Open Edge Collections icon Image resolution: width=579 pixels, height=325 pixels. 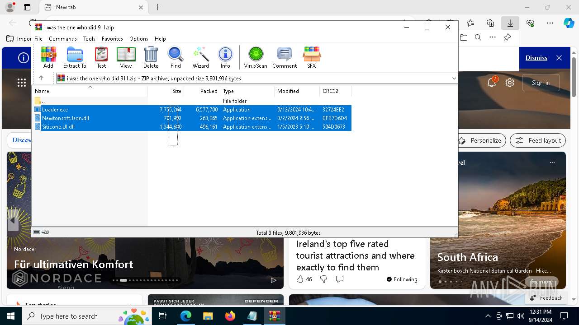[x=490, y=23]
